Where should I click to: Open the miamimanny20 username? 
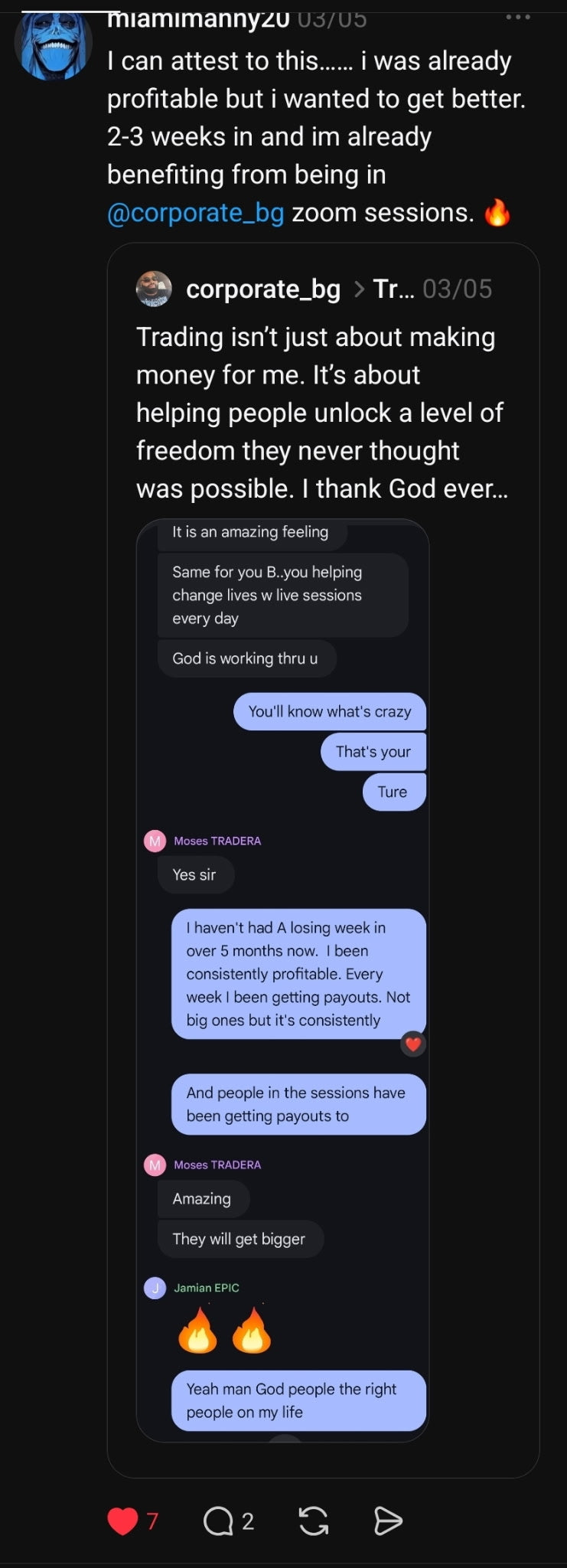click(197, 18)
